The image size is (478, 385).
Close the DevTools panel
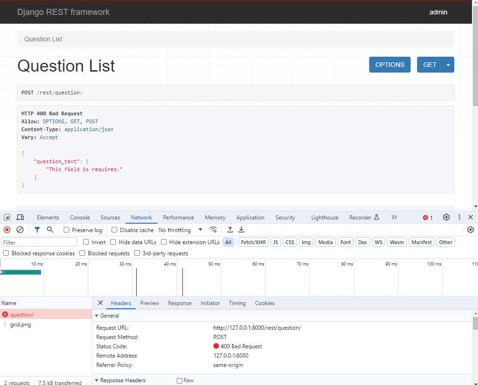click(x=471, y=217)
